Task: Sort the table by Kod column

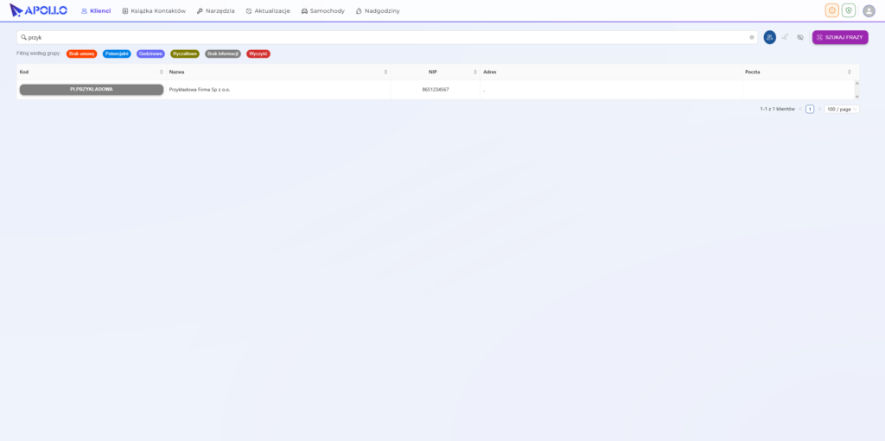Action: click(x=162, y=72)
